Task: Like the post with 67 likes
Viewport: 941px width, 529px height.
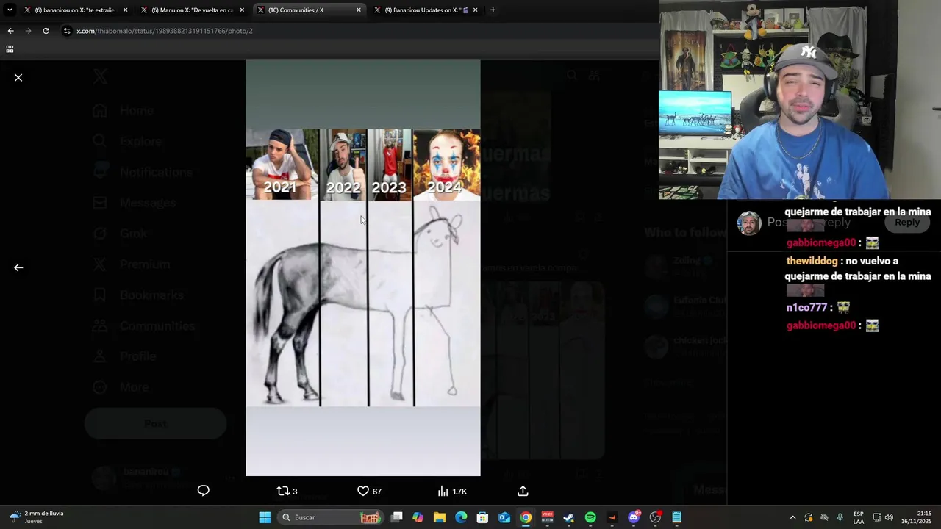Action: [369, 491]
